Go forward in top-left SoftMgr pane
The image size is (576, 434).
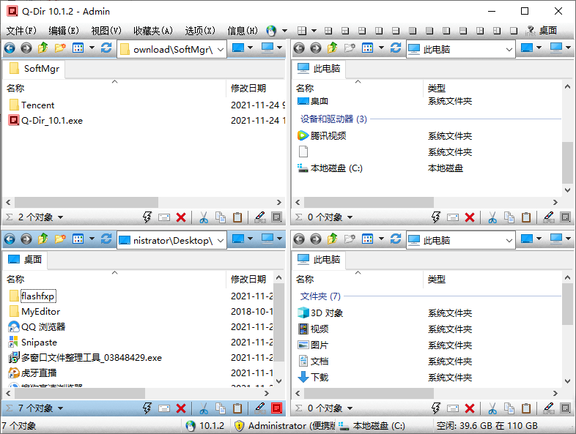pyautogui.click(x=26, y=48)
